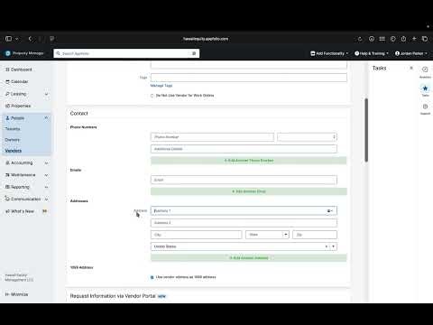Click Add Another Email button
The width and height of the screenshot is (433, 325).
[249, 191]
